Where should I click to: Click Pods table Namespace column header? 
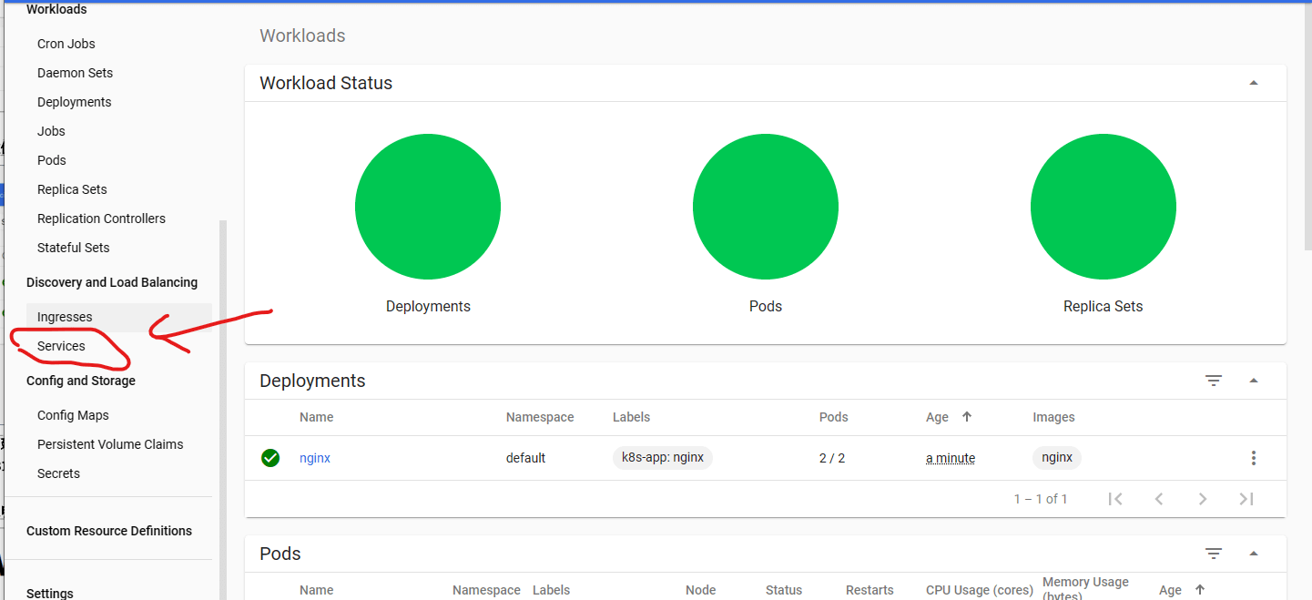tap(486, 590)
